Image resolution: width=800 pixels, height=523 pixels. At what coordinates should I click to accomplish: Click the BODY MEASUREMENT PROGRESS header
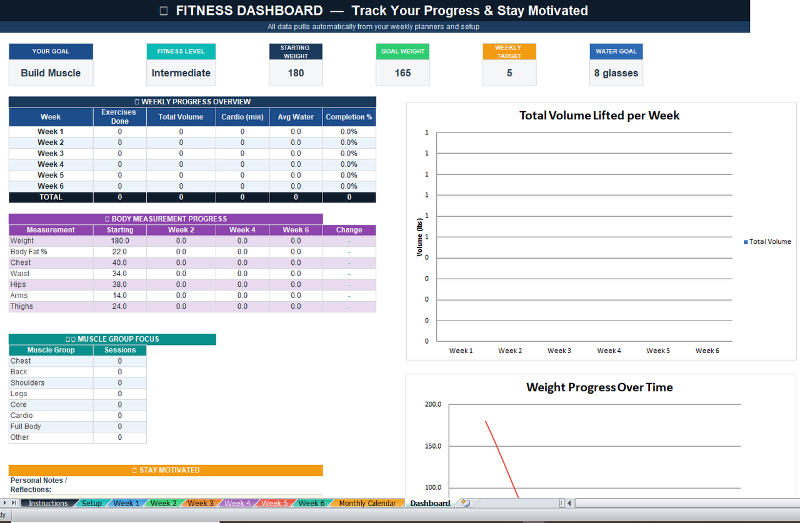point(166,219)
